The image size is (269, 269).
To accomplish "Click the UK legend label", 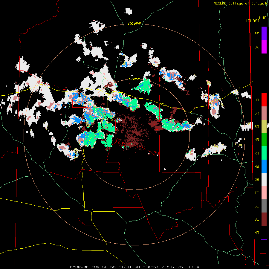I will [x=256, y=47].
